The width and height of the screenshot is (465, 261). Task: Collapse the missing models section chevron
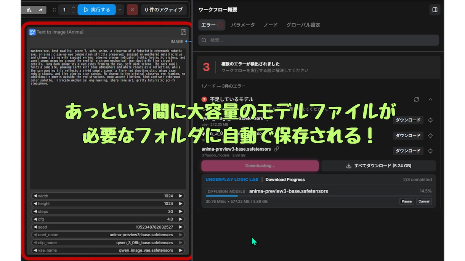(x=430, y=99)
